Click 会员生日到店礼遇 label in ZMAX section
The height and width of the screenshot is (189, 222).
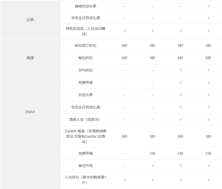(x=85, y=107)
